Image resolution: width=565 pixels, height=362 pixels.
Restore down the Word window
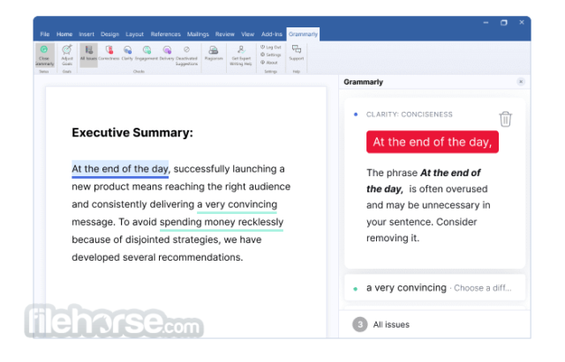coord(504,23)
